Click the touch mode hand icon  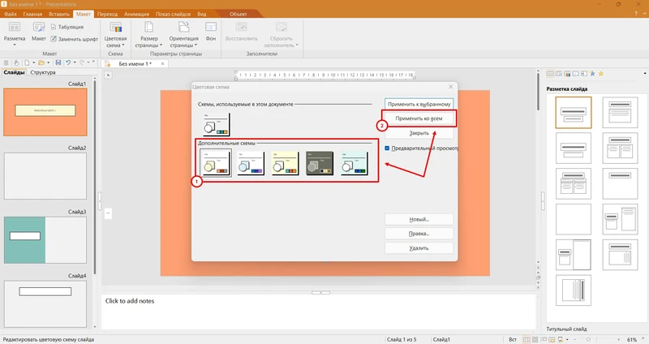(x=16, y=62)
